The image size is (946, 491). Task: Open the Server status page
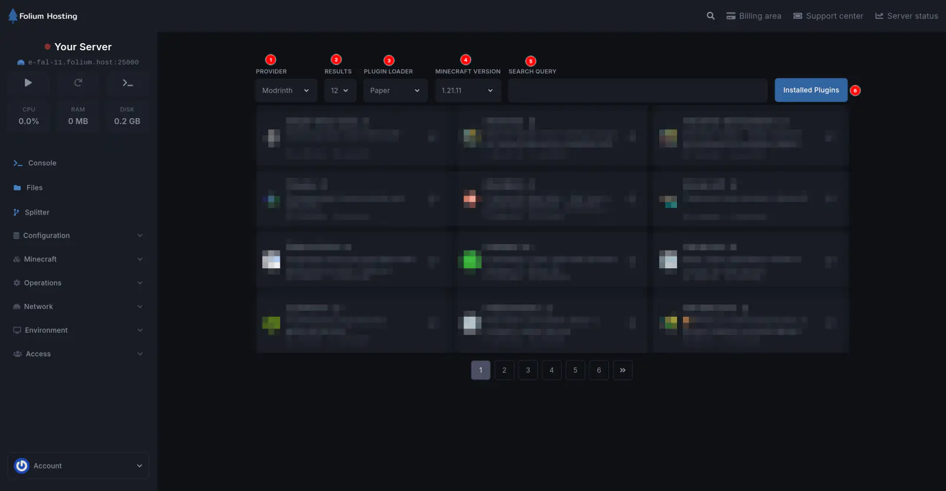[x=906, y=16]
